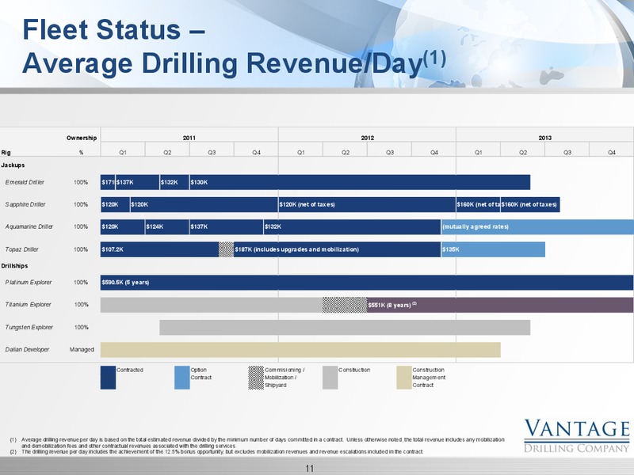Click the 2012 year header
634x475 pixels.
(367, 138)
